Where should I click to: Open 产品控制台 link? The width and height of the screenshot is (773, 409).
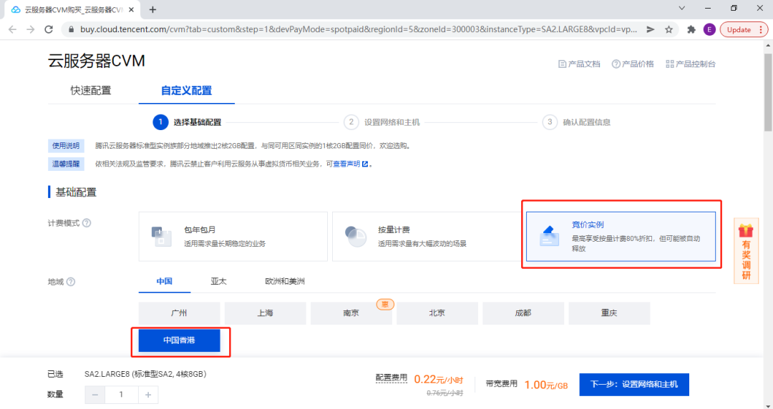tap(690, 64)
